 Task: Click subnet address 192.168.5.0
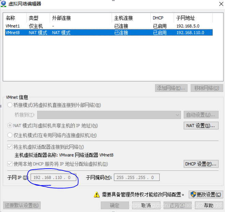click(188, 26)
